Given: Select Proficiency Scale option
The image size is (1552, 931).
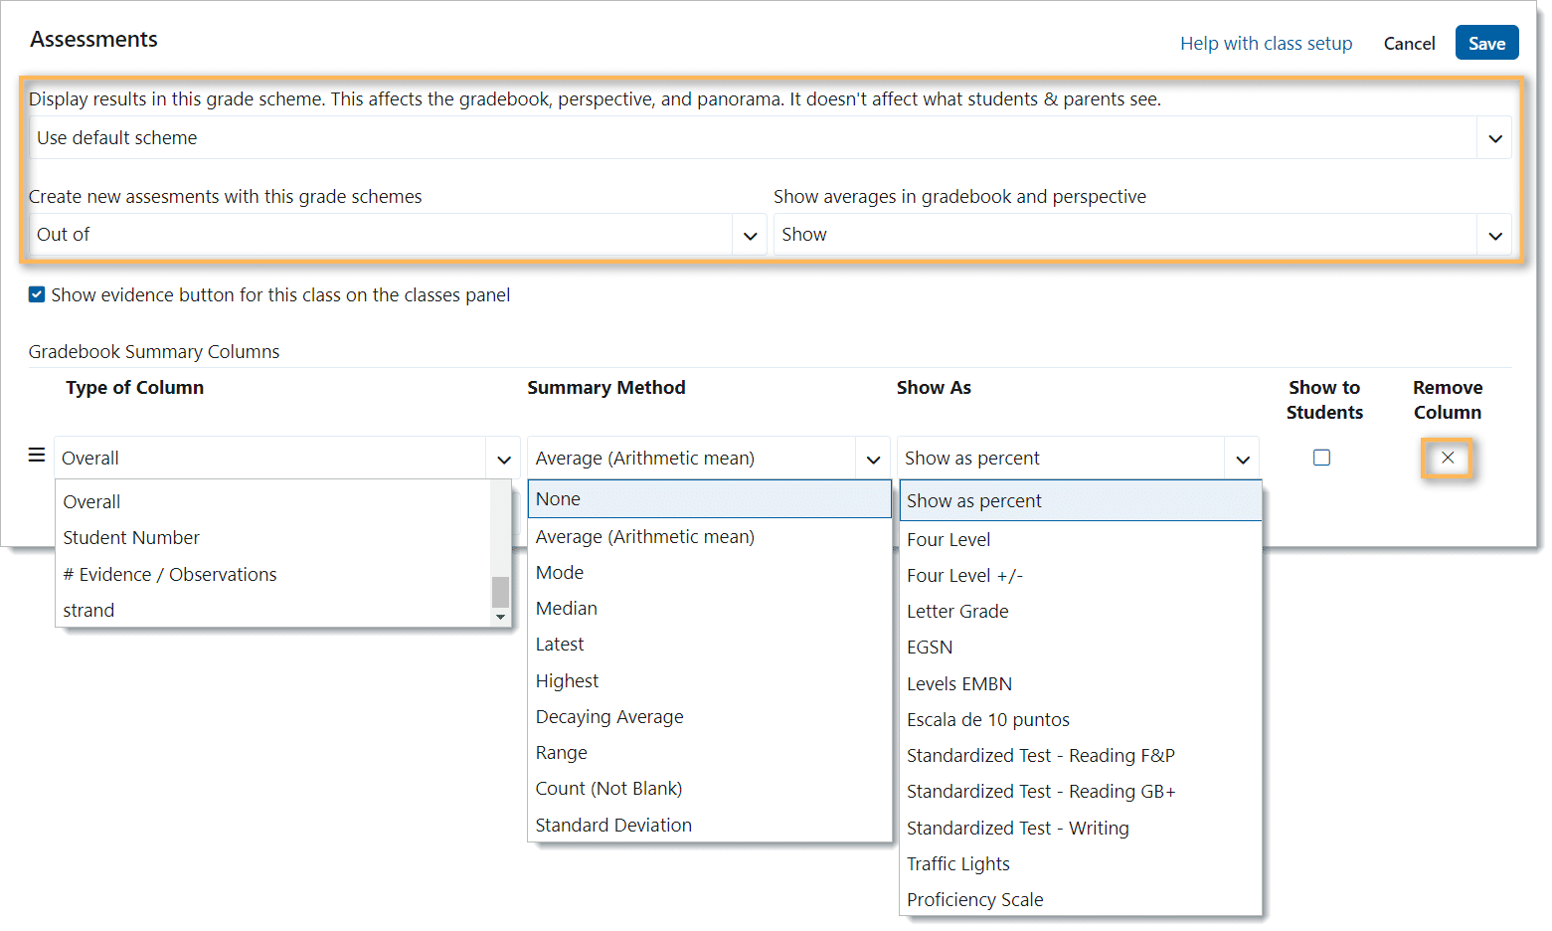Looking at the screenshot, I should pos(974,900).
